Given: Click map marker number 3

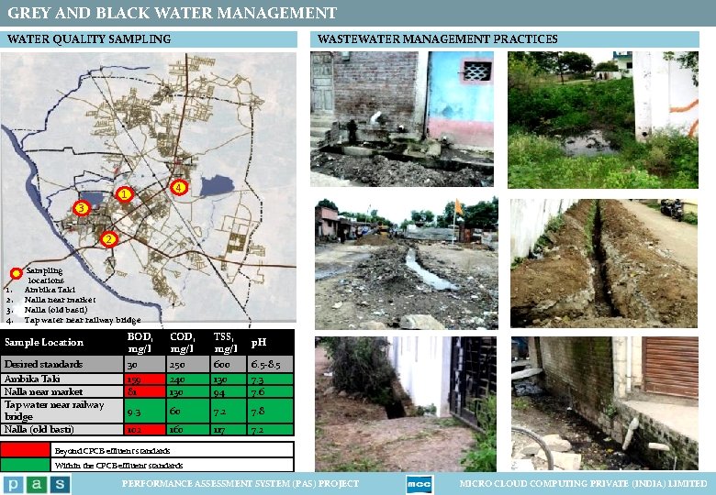Looking at the screenshot, I should [82, 208].
